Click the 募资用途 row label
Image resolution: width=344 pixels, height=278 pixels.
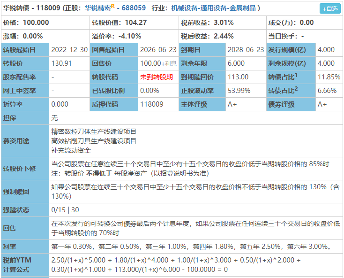pos(25,141)
